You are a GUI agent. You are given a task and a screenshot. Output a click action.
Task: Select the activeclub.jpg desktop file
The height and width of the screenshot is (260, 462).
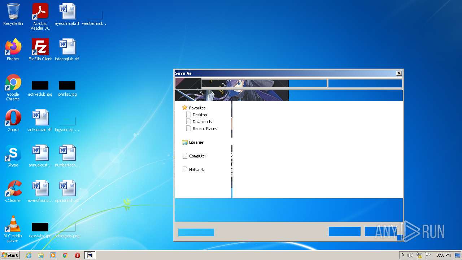[40, 89]
